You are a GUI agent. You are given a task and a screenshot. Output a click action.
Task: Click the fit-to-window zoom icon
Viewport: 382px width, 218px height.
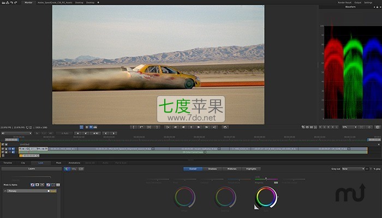coord(361,127)
